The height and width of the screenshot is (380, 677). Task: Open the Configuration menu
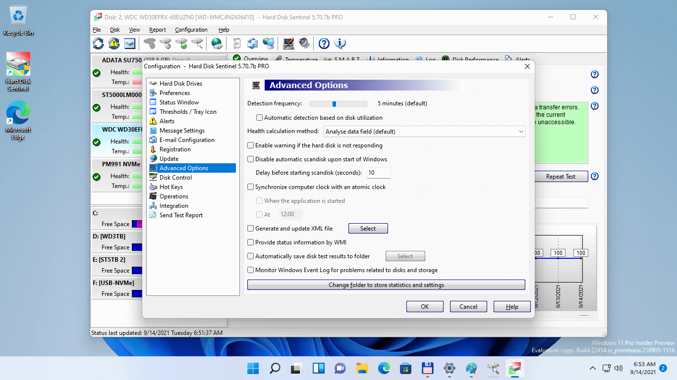coord(191,30)
